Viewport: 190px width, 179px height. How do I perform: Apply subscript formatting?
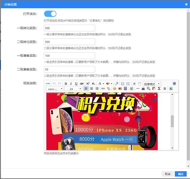(x=93, y=84)
